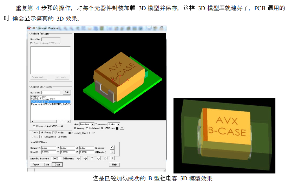Click the Offset Z input field

[87, 152]
